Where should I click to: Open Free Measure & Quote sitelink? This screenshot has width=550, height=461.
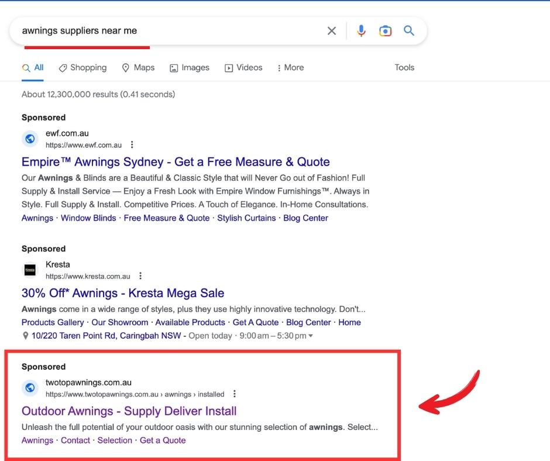[x=167, y=218]
